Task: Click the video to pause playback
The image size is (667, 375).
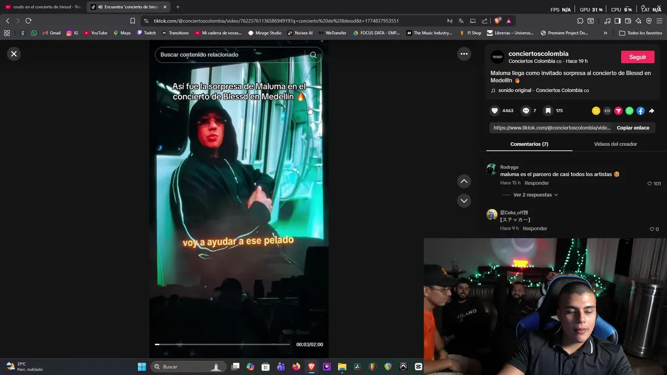Action: click(x=239, y=198)
